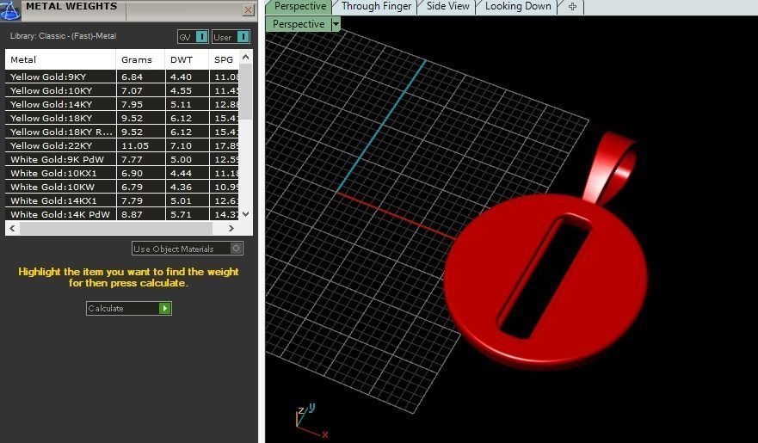Click the Metal column header
Screen dimensions: 758x443
(x=60, y=59)
